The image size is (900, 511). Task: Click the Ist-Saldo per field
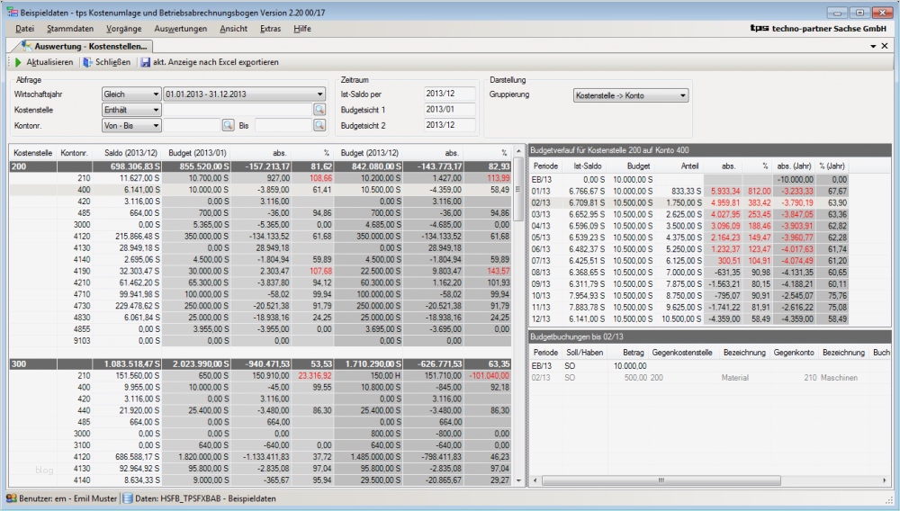click(x=448, y=93)
